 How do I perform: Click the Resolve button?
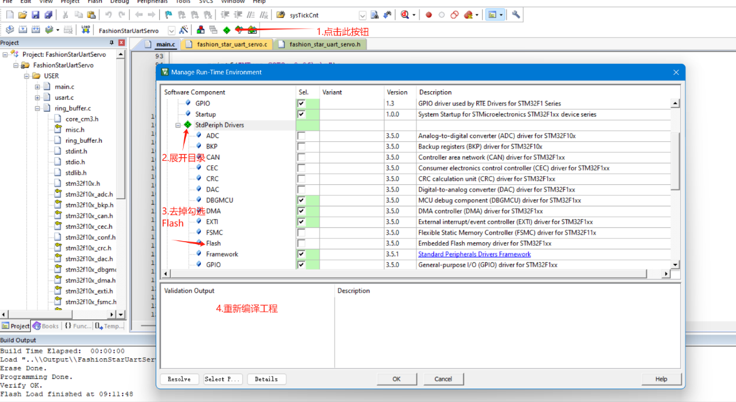(x=179, y=379)
